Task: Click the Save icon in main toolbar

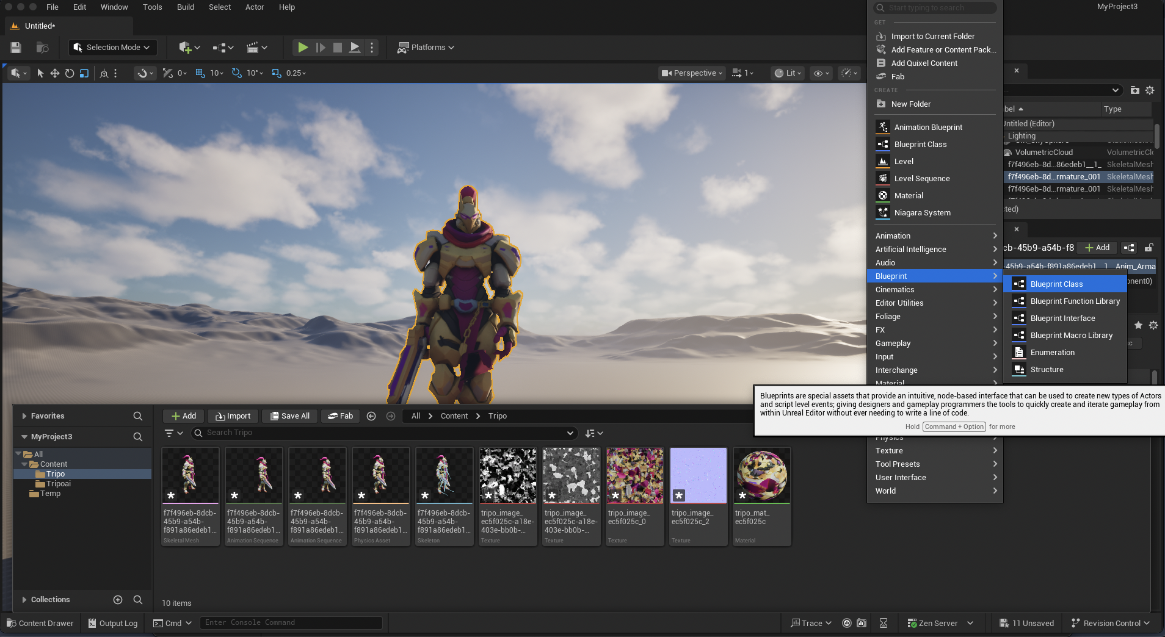Action: click(x=16, y=48)
